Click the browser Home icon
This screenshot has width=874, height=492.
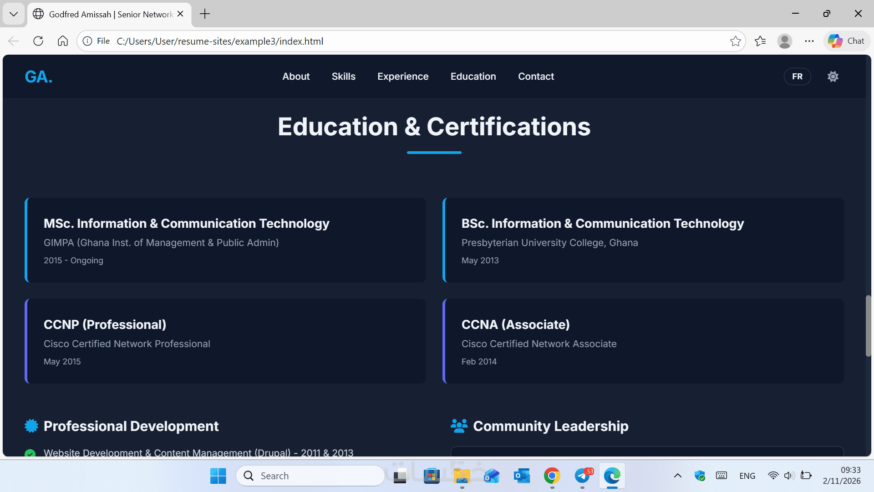(63, 41)
